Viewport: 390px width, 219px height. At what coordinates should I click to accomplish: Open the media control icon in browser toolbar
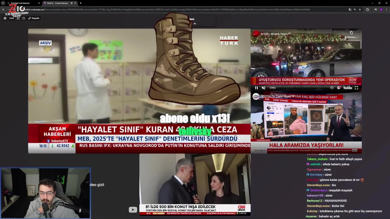pos(376,9)
